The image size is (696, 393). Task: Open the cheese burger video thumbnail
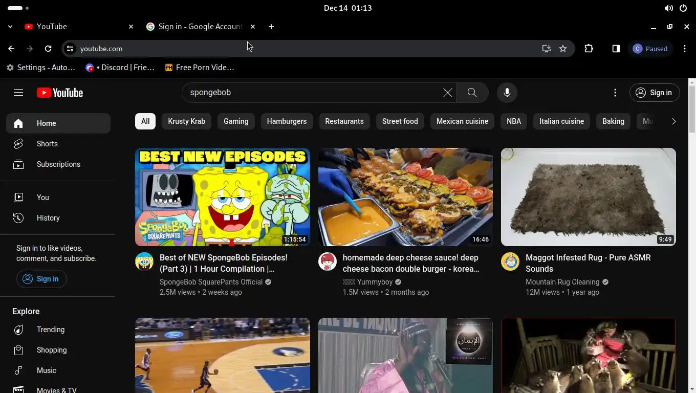click(x=405, y=197)
